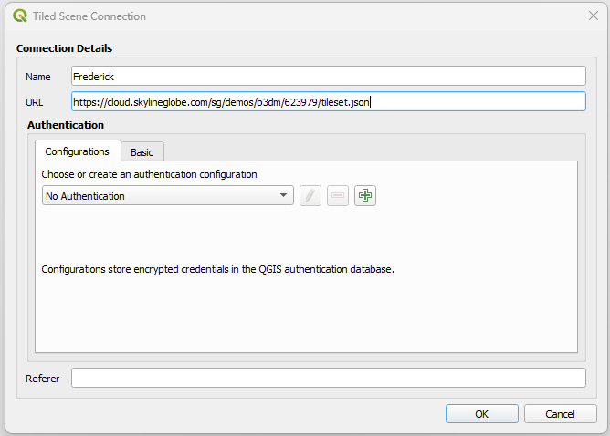
Task: Switch to the Configurations tab
Action: pyautogui.click(x=78, y=151)
